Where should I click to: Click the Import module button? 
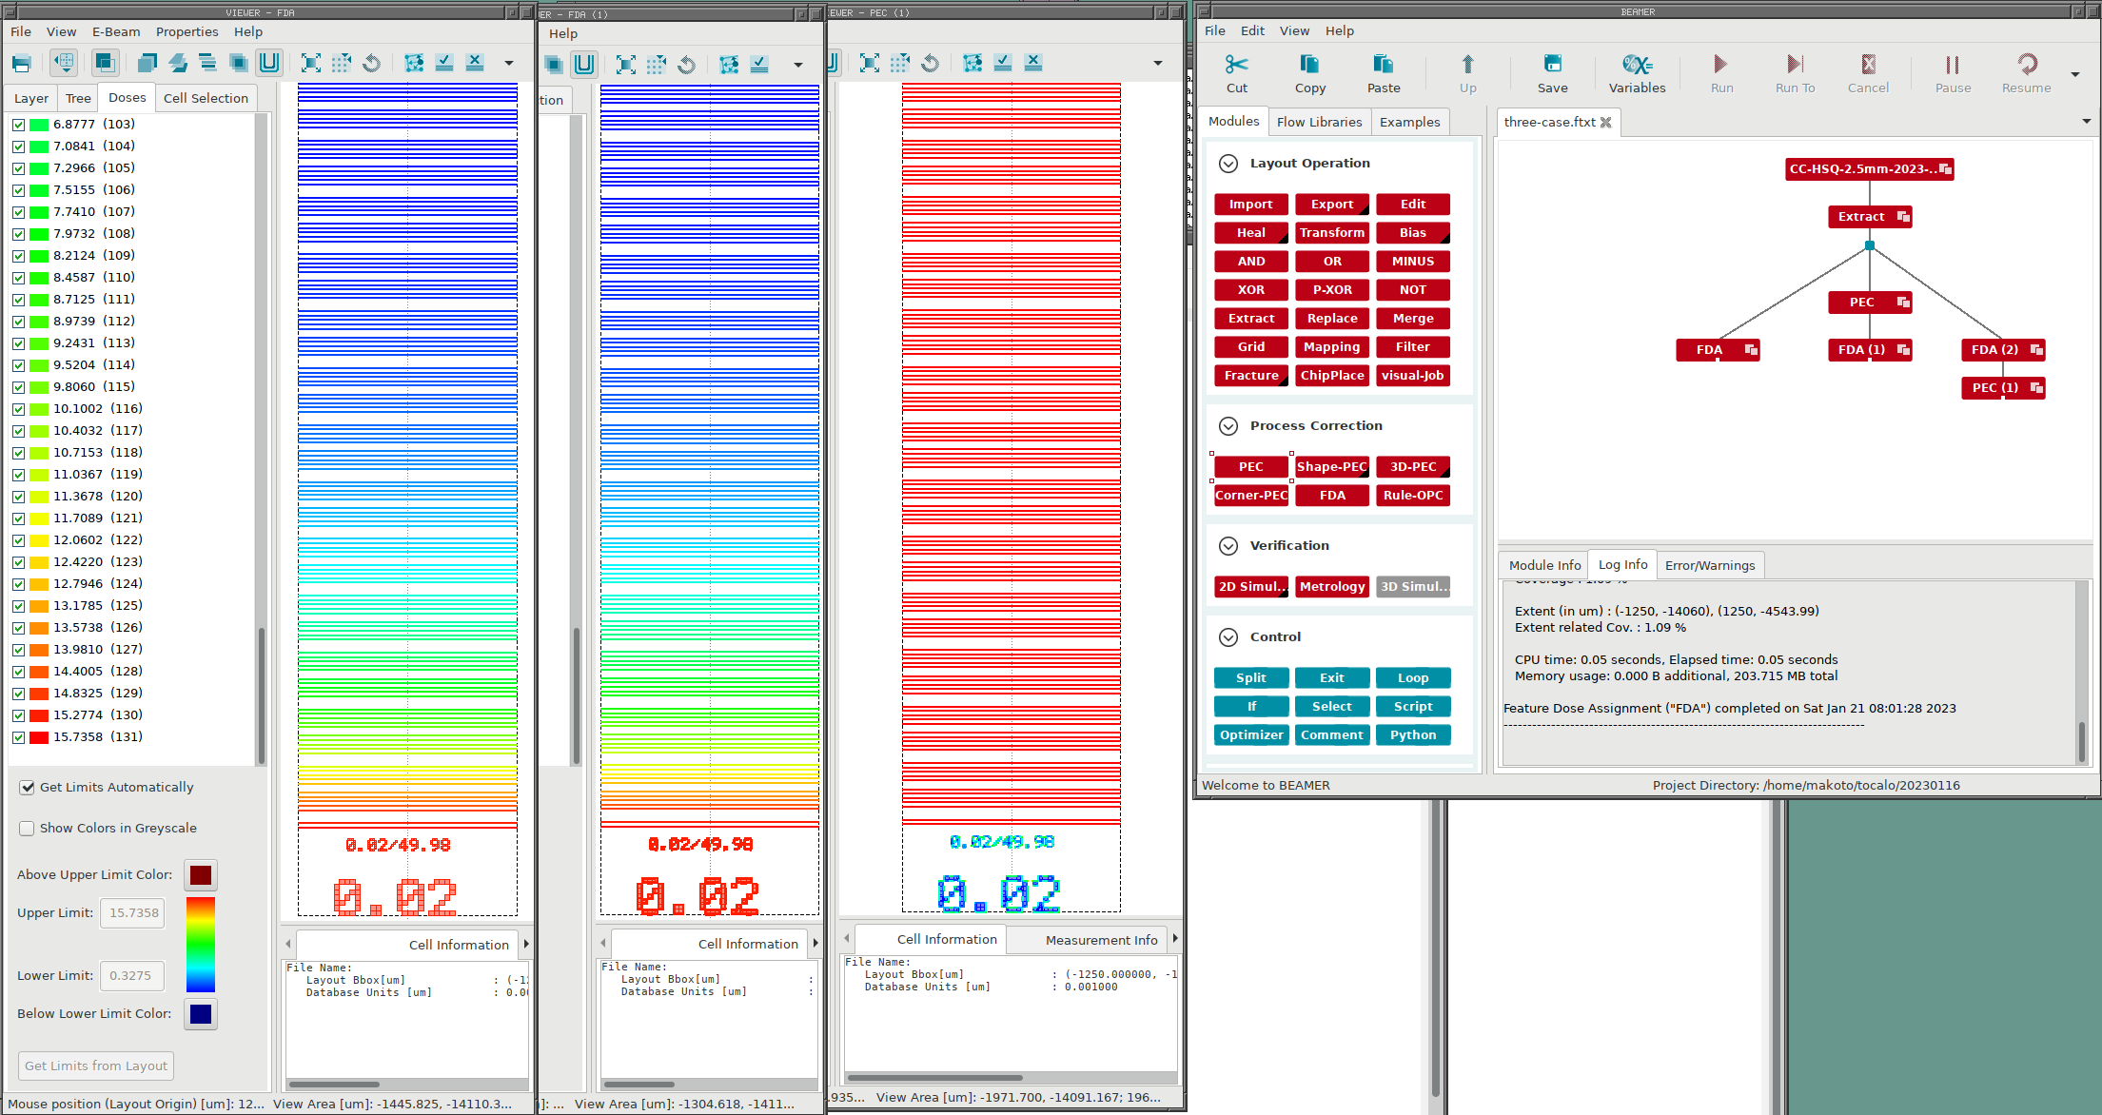click(1251, 205)
